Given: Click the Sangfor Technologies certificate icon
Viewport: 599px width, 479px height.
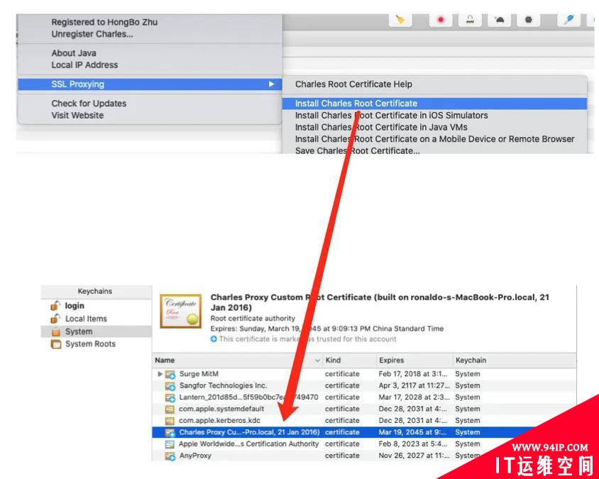Looking at the screenshot, I should pyautogui.click(x=170, y=386).
